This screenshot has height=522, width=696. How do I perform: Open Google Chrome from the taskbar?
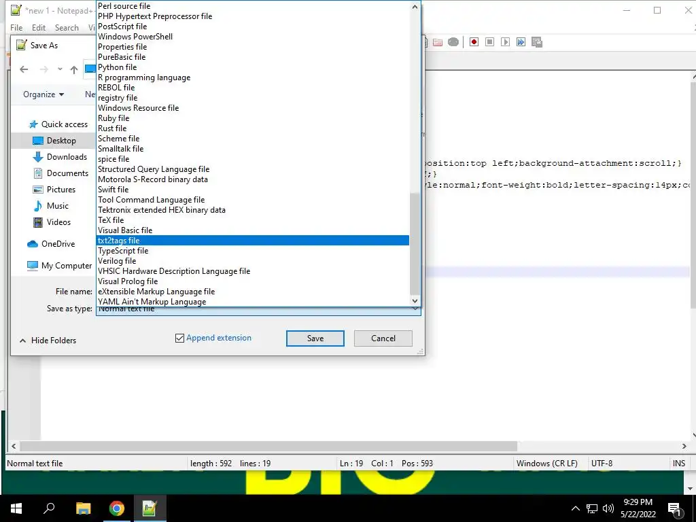pos(117,508)
